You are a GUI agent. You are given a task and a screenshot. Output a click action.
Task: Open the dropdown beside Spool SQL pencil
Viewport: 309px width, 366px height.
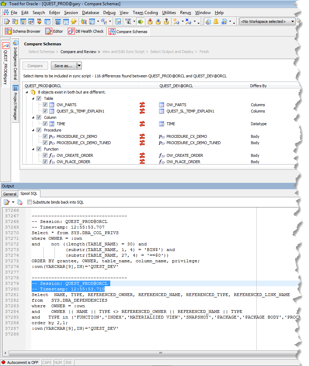point(13,202)
